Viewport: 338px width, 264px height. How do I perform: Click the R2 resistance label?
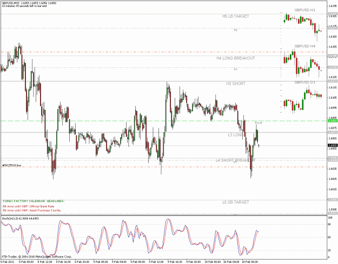(236, 30)
